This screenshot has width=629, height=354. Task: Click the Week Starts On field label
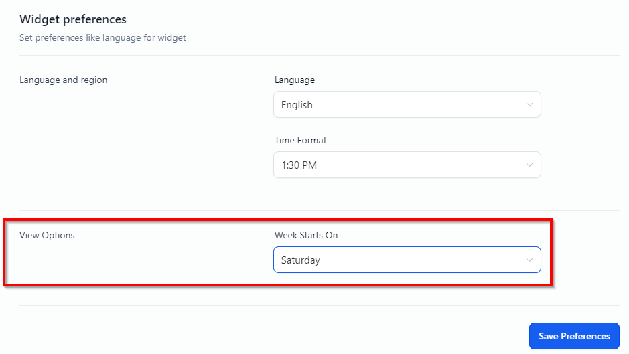click(x=310, y=236)
